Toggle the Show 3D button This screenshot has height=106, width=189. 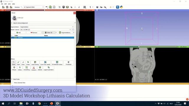49,33
